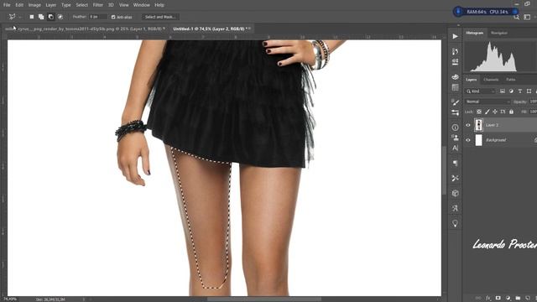This screenshot has height=302, width=537.
Task: Select the Layer 2 thumbnail
Action: click(x=478, y=125)
